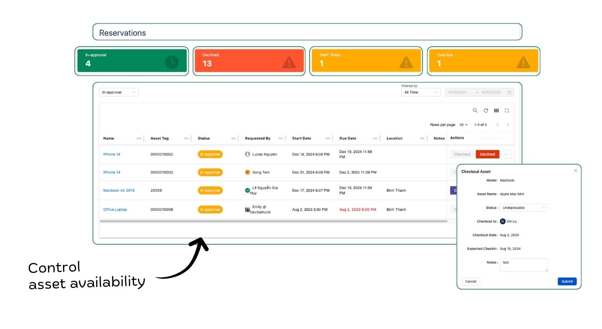
Task: Click asset tag 20056
Action: (156, 191)
